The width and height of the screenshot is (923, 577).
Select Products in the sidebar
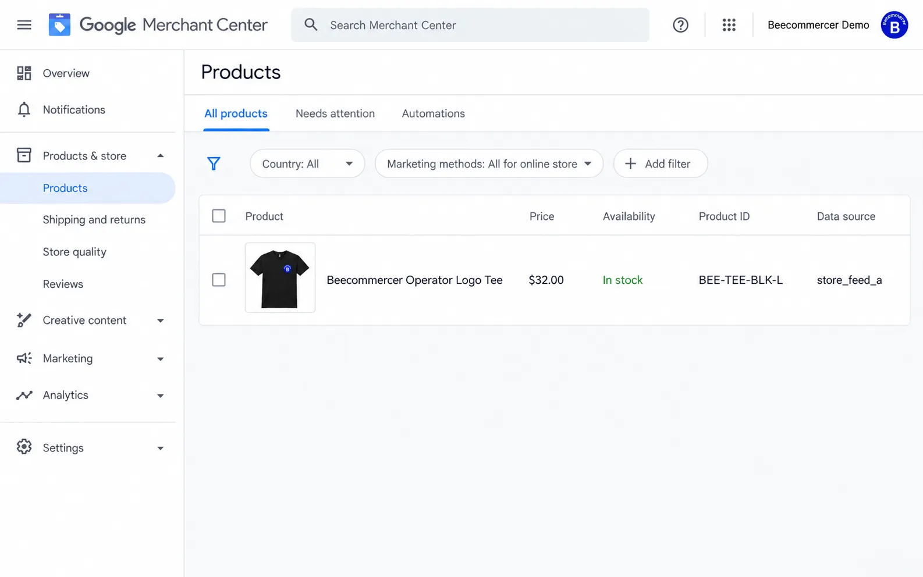point(87,188)
